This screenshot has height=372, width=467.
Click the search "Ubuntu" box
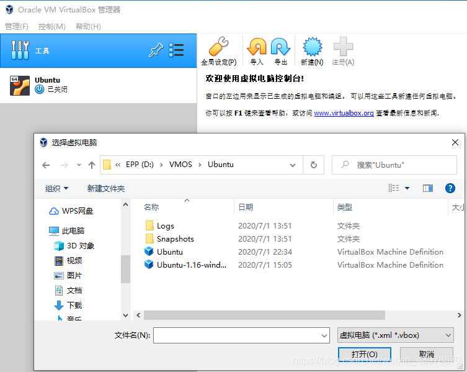point(394,165)
